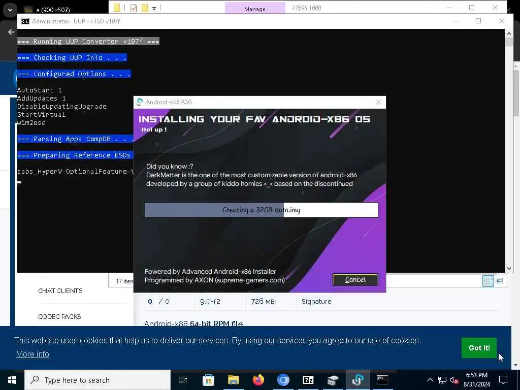Open the More info cookie link

[x=32, y=354]
